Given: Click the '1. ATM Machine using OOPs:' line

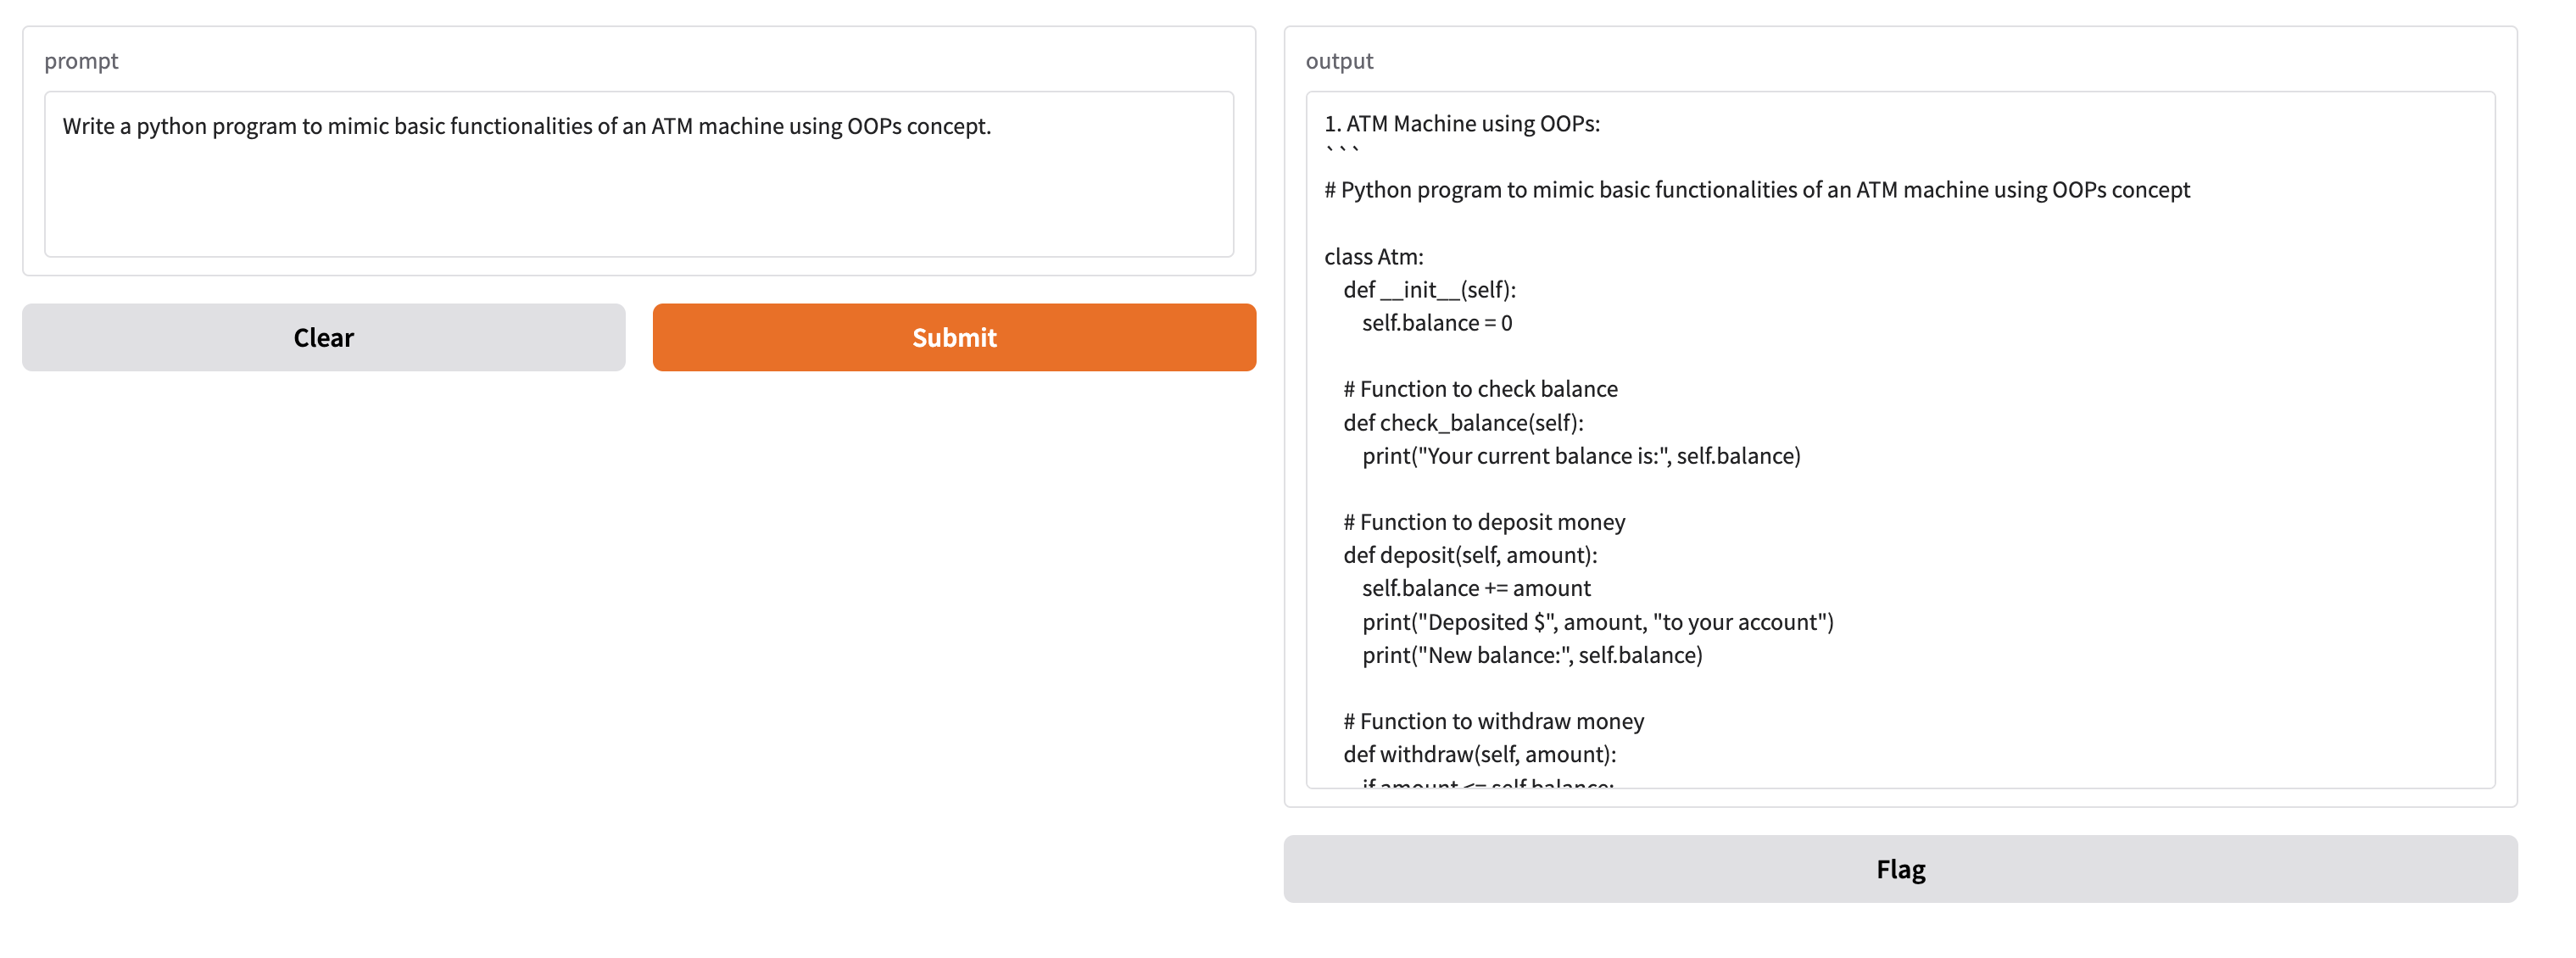Looking at the screenshot, I should click(x=1461, y=123).
